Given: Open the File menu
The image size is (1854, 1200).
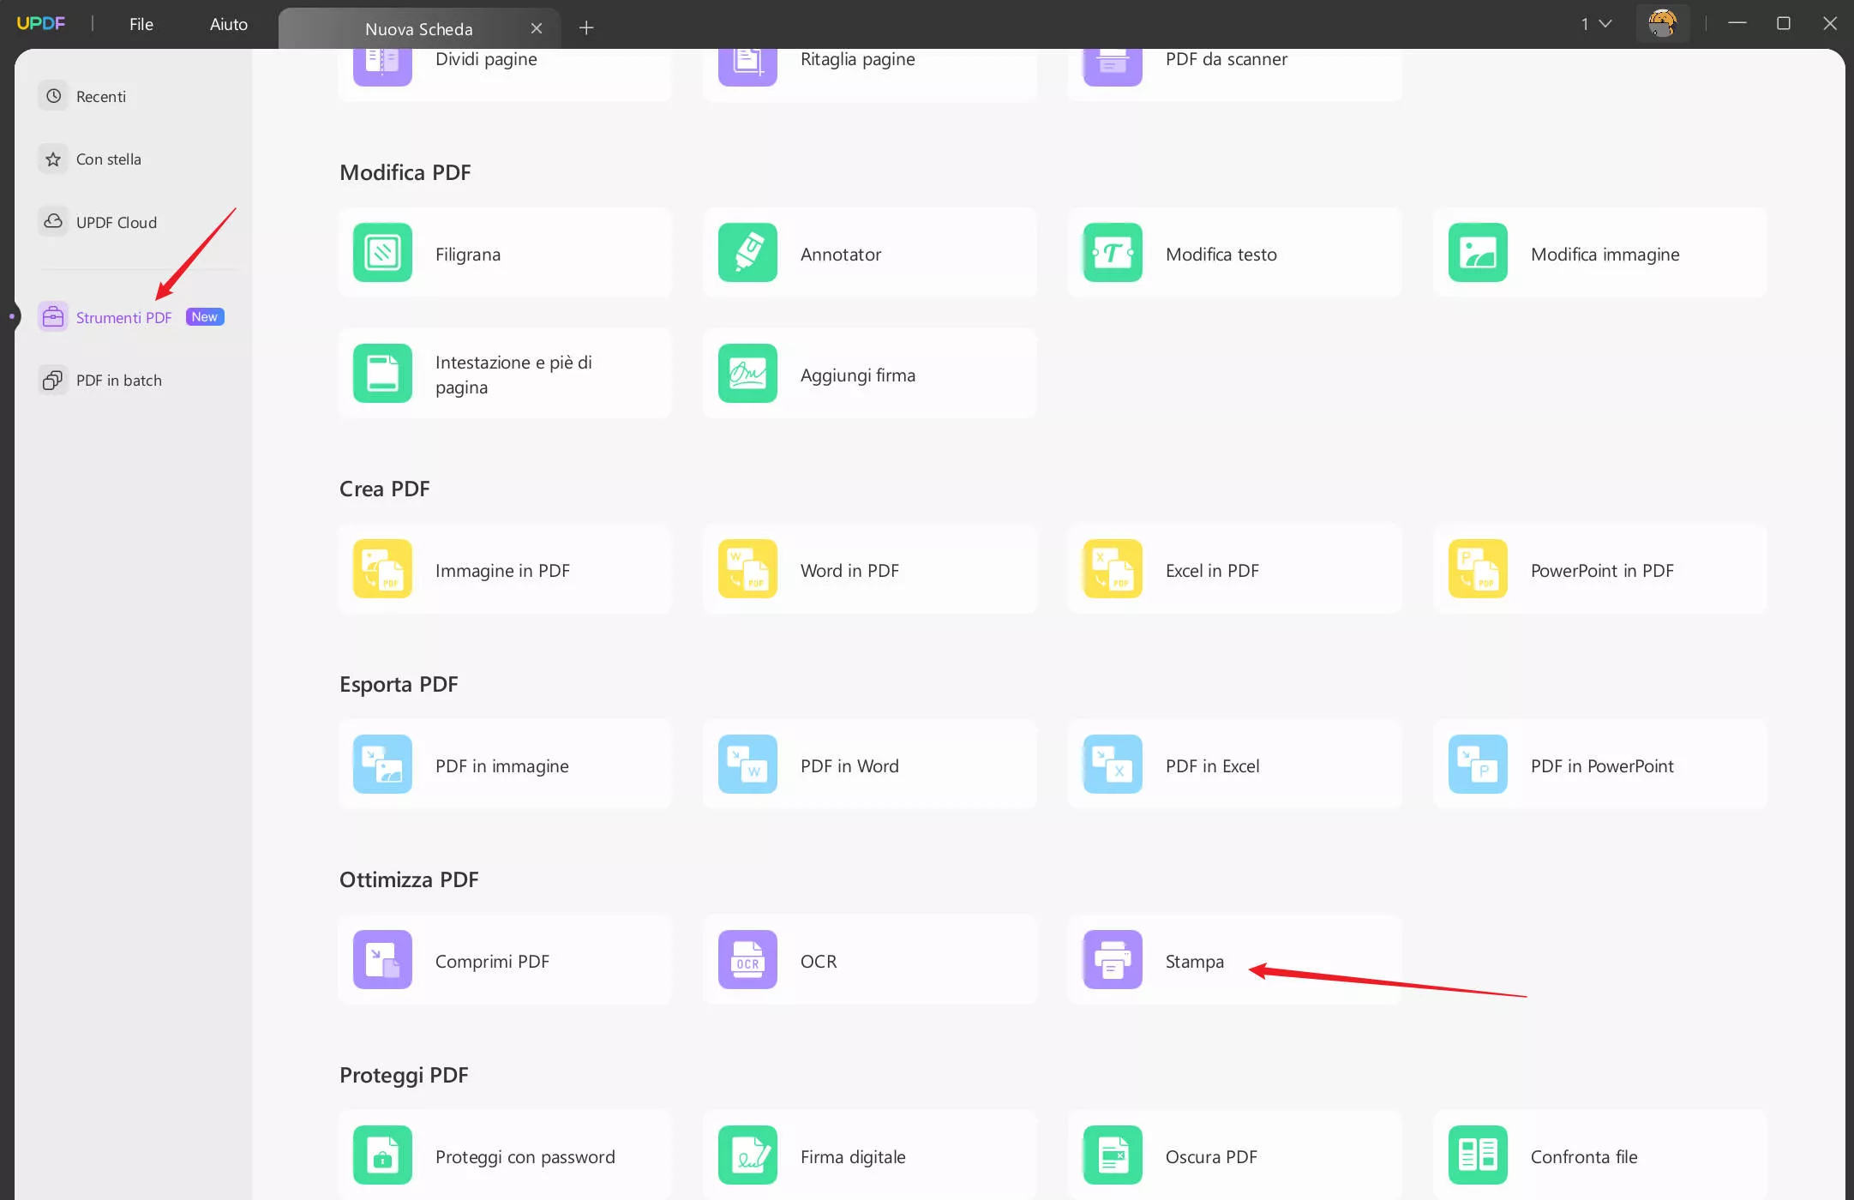Looking at the screenshot, I should click(x=141, y=24).
